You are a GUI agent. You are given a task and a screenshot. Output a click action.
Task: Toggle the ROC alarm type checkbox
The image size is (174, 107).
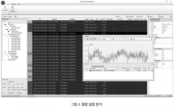(13, 90)
